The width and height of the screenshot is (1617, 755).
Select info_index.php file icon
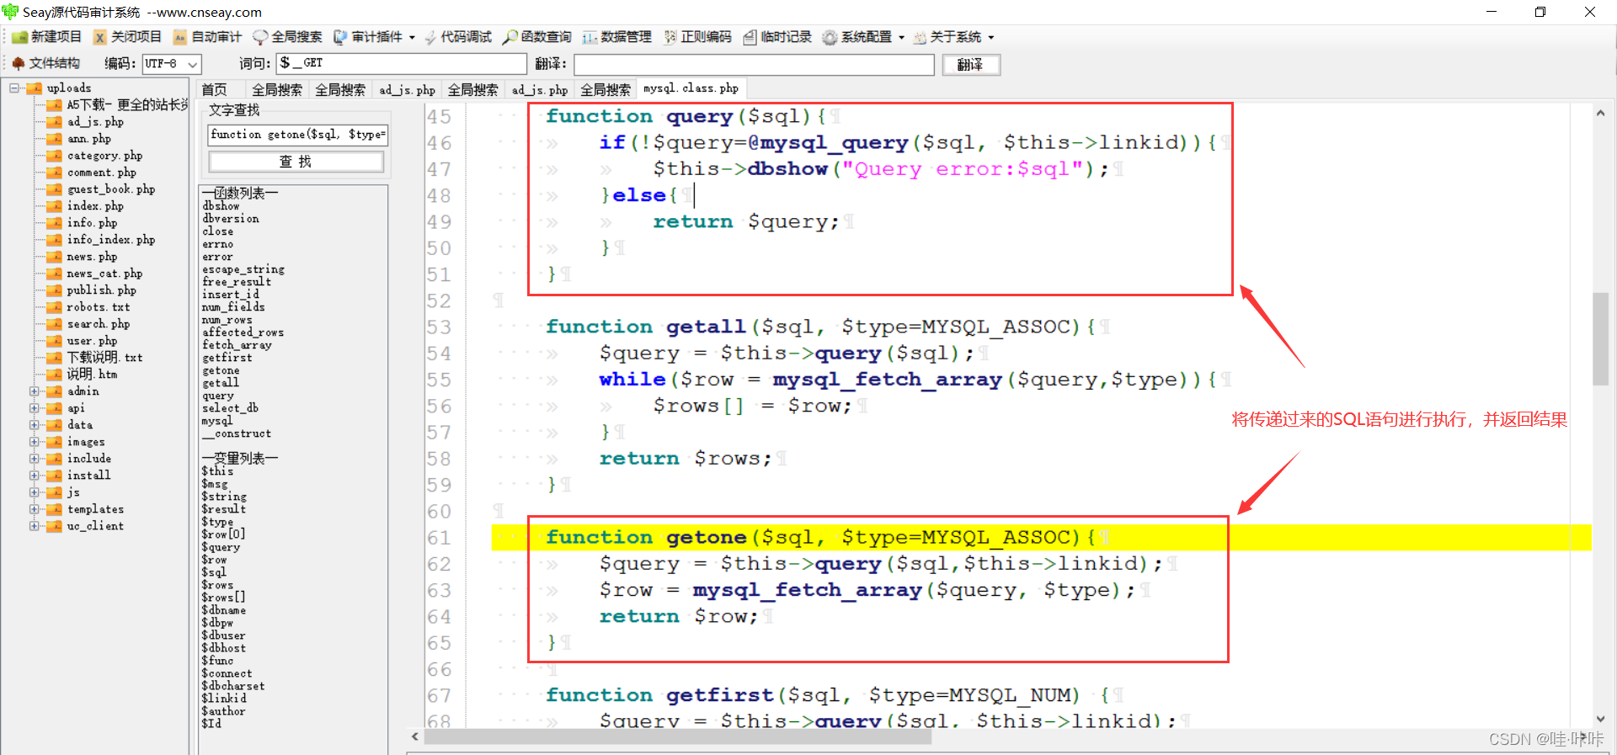[x=54, y=240]
